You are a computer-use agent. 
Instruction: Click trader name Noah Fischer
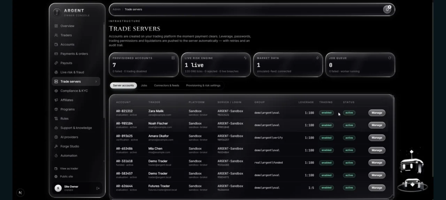(x=158, y=123)
